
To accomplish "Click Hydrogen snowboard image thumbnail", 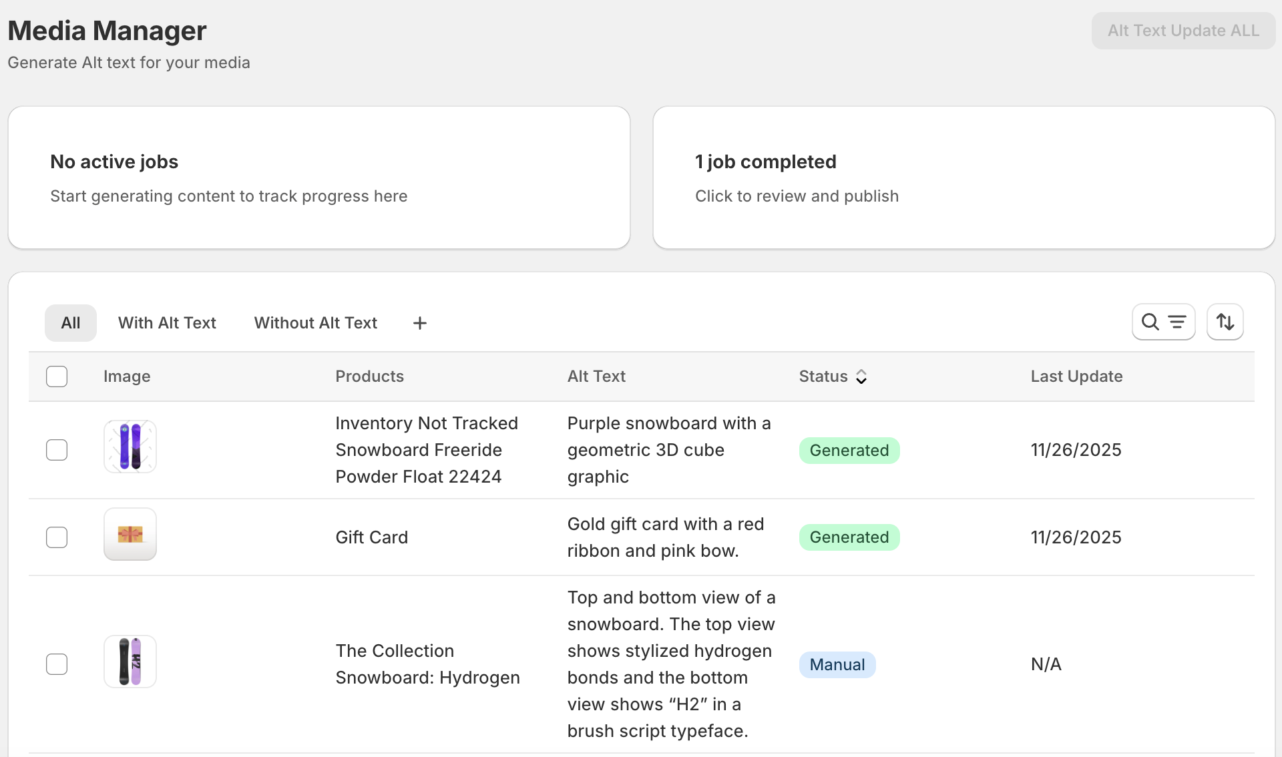I will point(130,662).
